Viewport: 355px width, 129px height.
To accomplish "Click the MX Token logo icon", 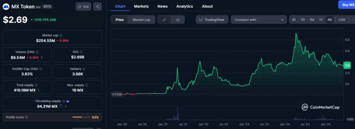I will (x=6, y=7).
